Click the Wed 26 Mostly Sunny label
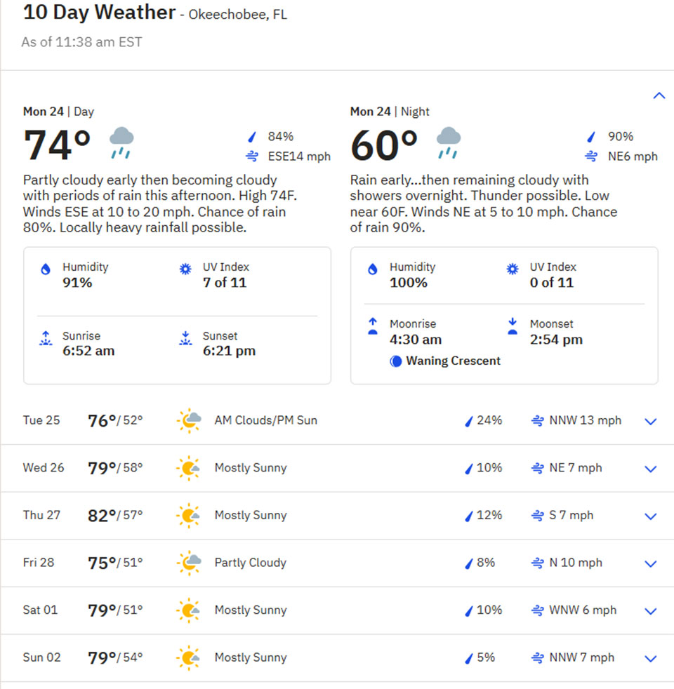The width and height of the screenshot is (674, 689). (x=251, y=468)
